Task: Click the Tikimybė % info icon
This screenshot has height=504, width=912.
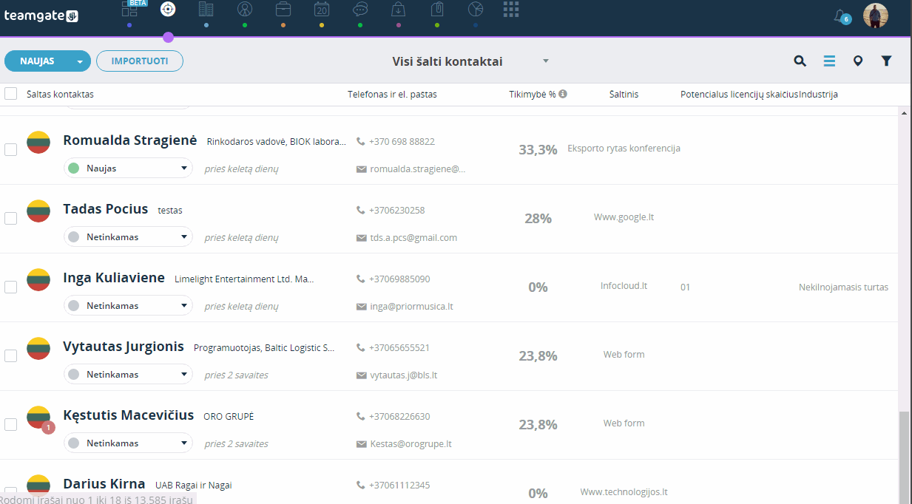Action: point(563,94)
